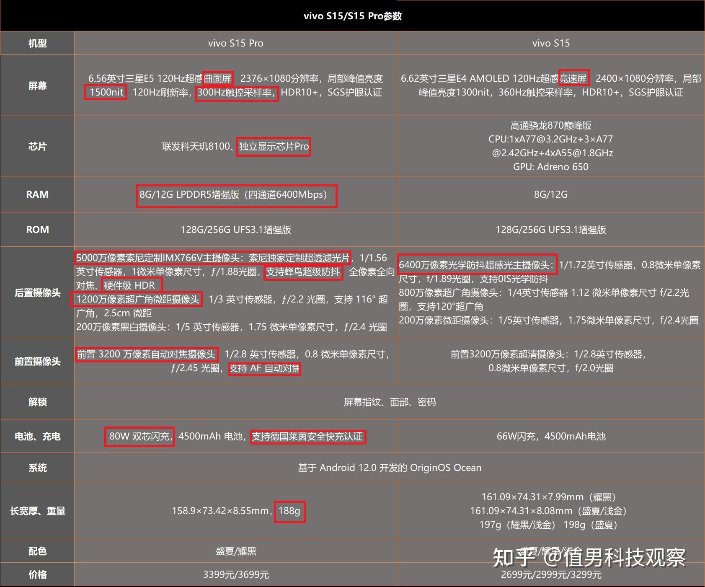
Task: Click the 'vivo S15' column header
Action: (551, 43)
